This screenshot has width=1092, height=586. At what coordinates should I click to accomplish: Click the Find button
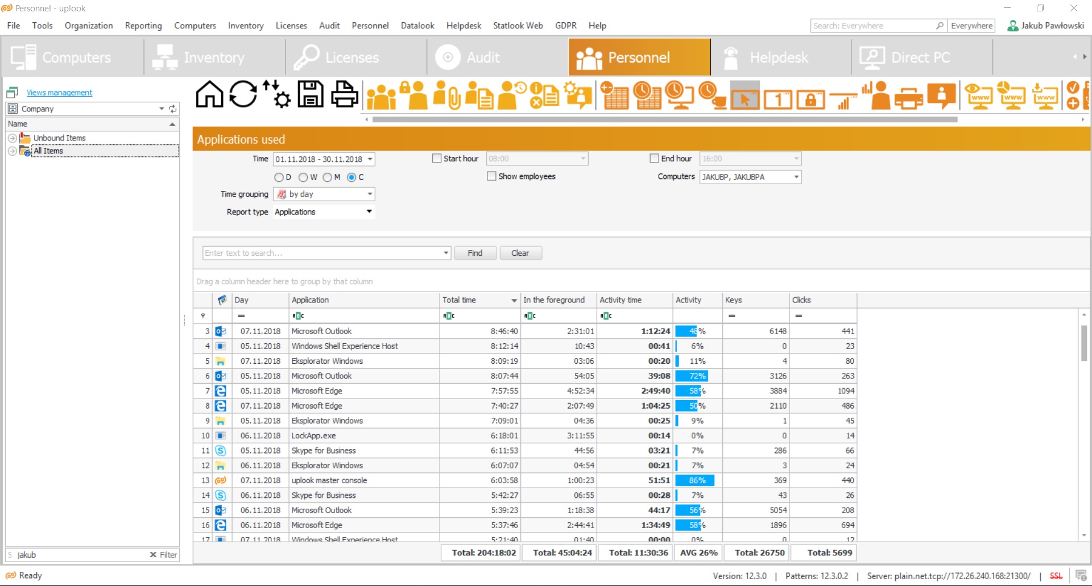pyautogui.click(x=475, y=253)
